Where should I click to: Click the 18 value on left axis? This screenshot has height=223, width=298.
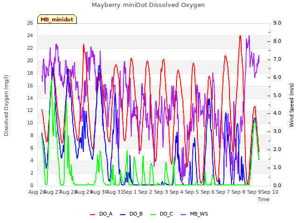[x=30, y=73]
